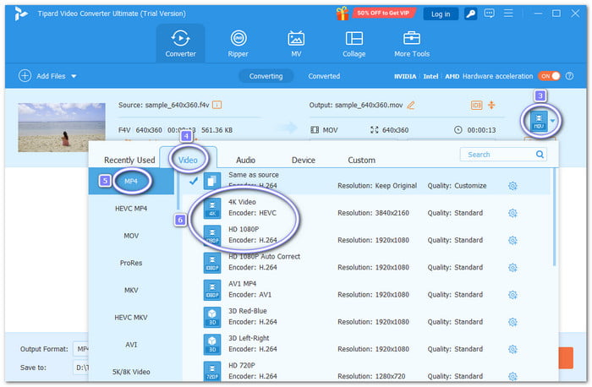Screen dimensions: 592x387
Task: Open settings gear for HD 720P
Action: pos(513,376)
